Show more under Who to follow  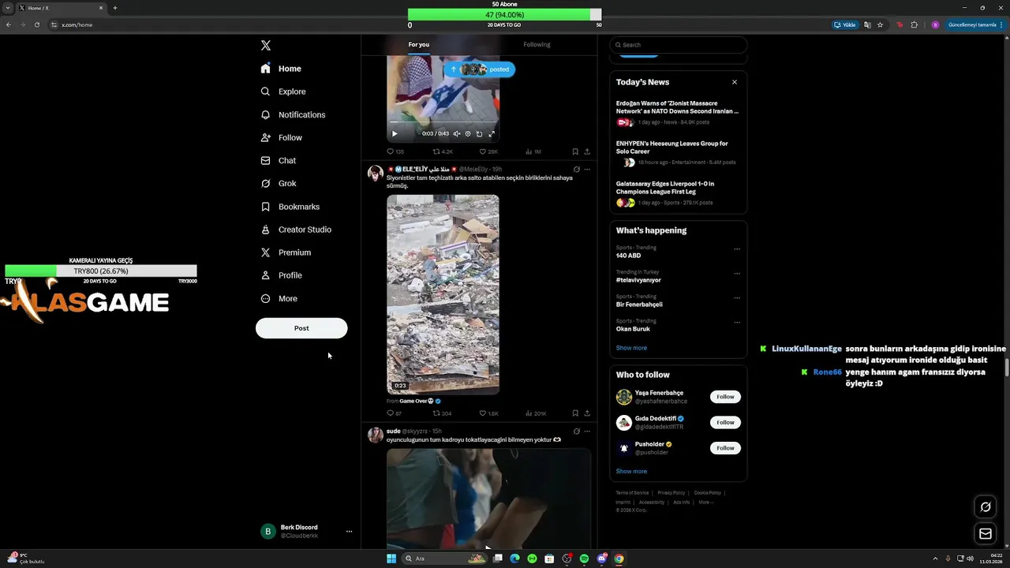tap(631, 471)
